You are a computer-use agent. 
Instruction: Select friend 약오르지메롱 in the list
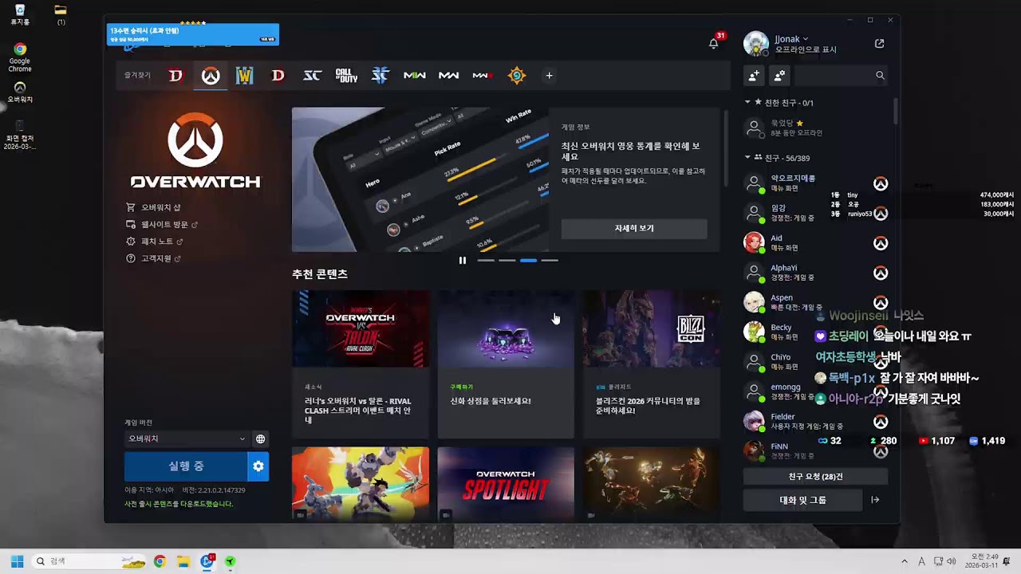(x=816, y=183)
